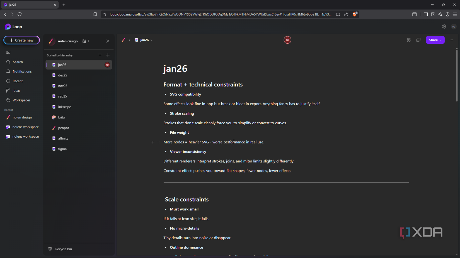
Task: Collapse the left navigation sidebar
Action: pyautogui.click(x=8, y=52)
